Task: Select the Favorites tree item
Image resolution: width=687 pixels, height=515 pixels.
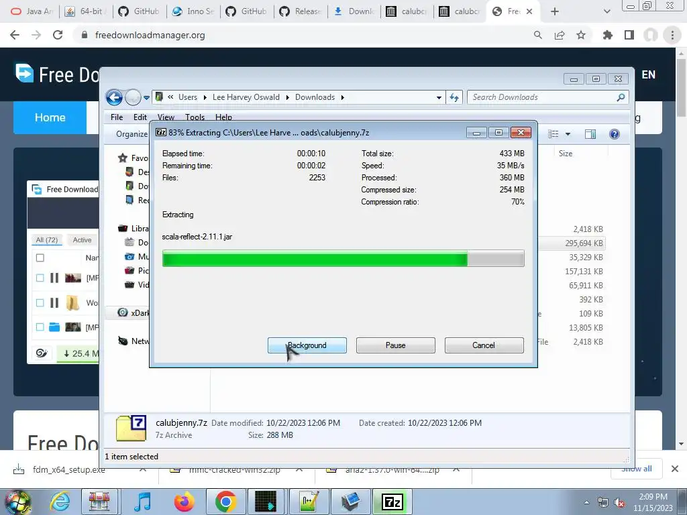Action: click(134, 158)
